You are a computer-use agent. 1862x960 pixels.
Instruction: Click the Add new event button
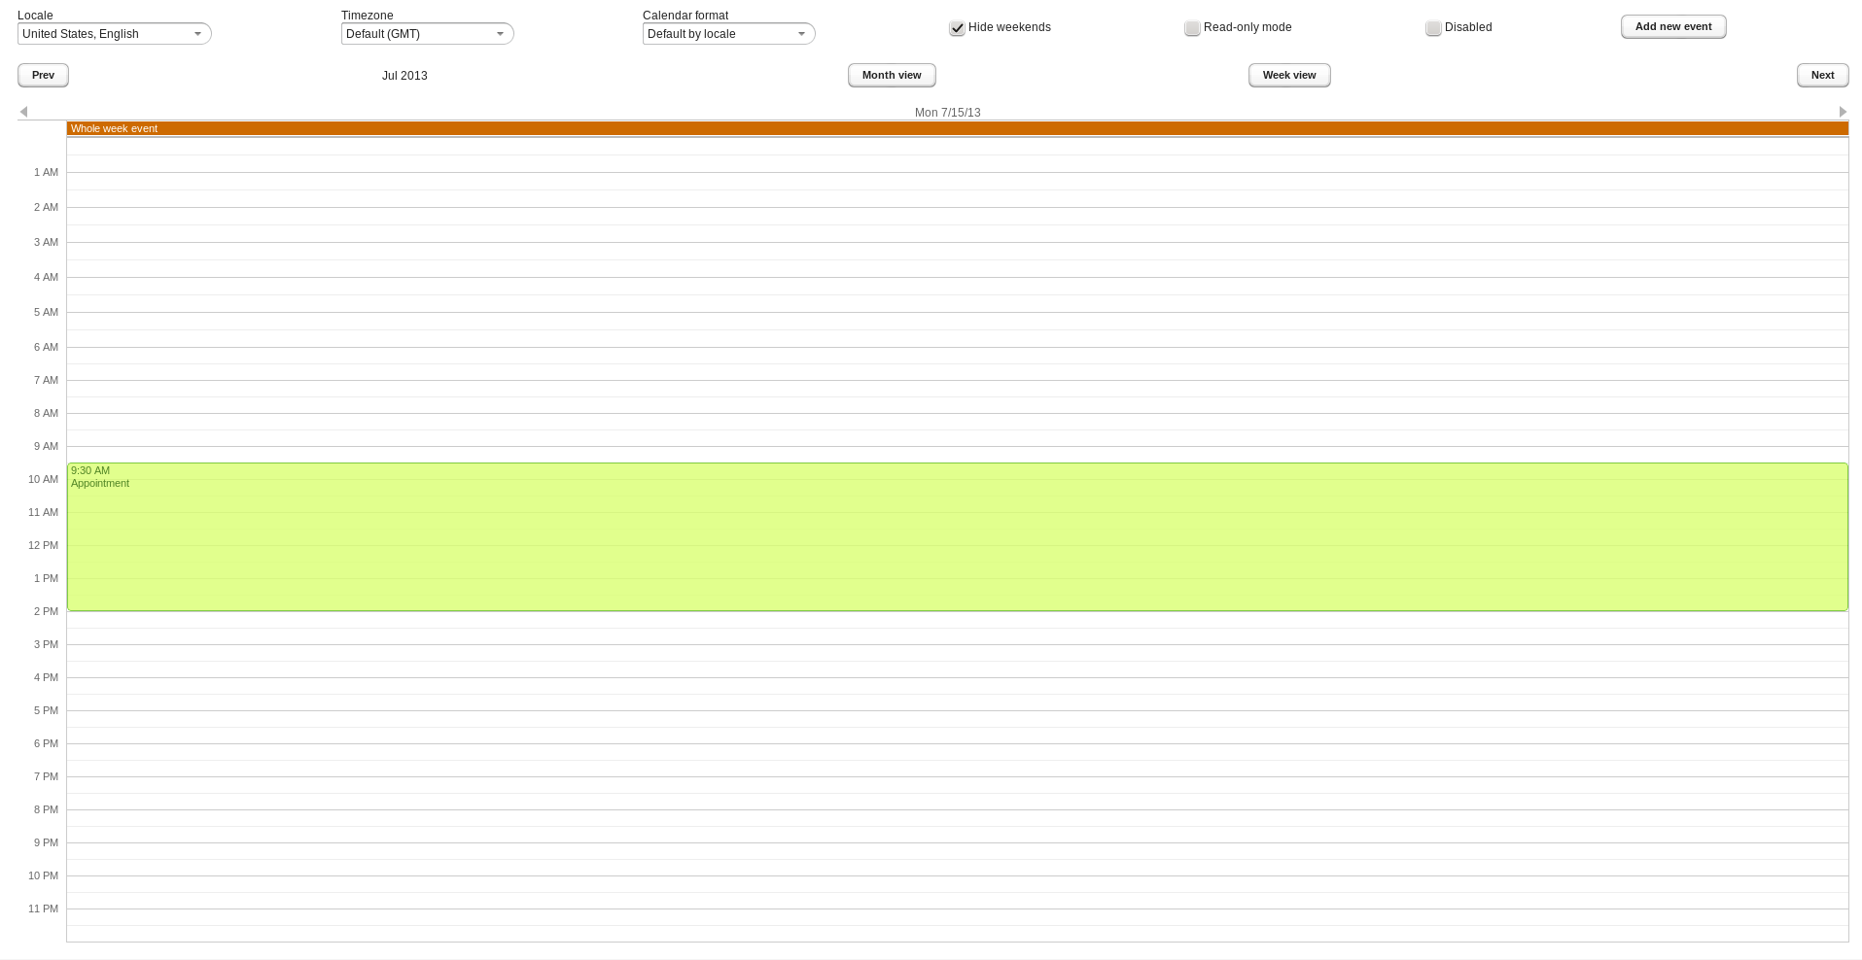pyautogui.click(x=1672, y=26)
